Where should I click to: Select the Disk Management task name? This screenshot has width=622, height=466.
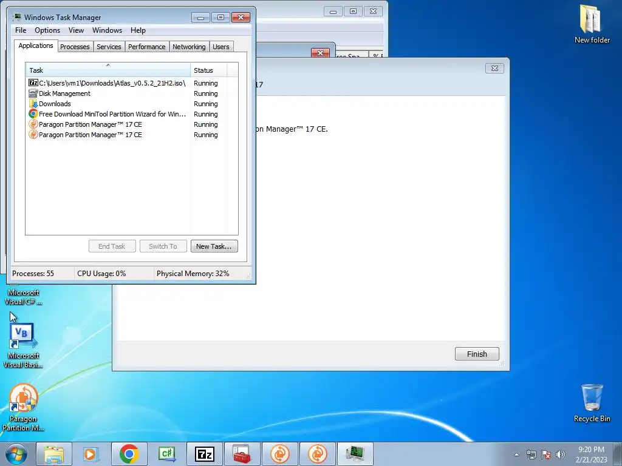pyautogui.click(x=64, y=93)
